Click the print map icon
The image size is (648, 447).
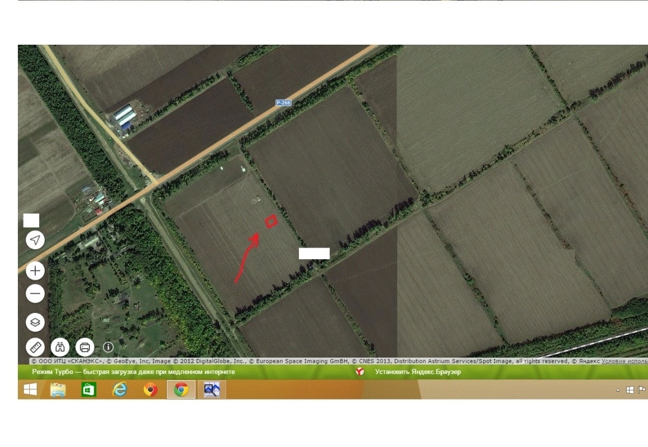pos(84,347)
